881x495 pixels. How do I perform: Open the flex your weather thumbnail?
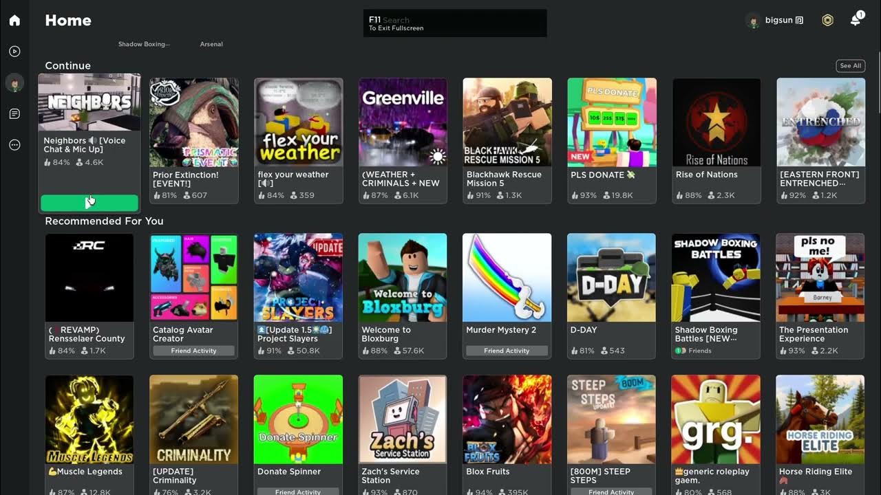pos(299,122)
